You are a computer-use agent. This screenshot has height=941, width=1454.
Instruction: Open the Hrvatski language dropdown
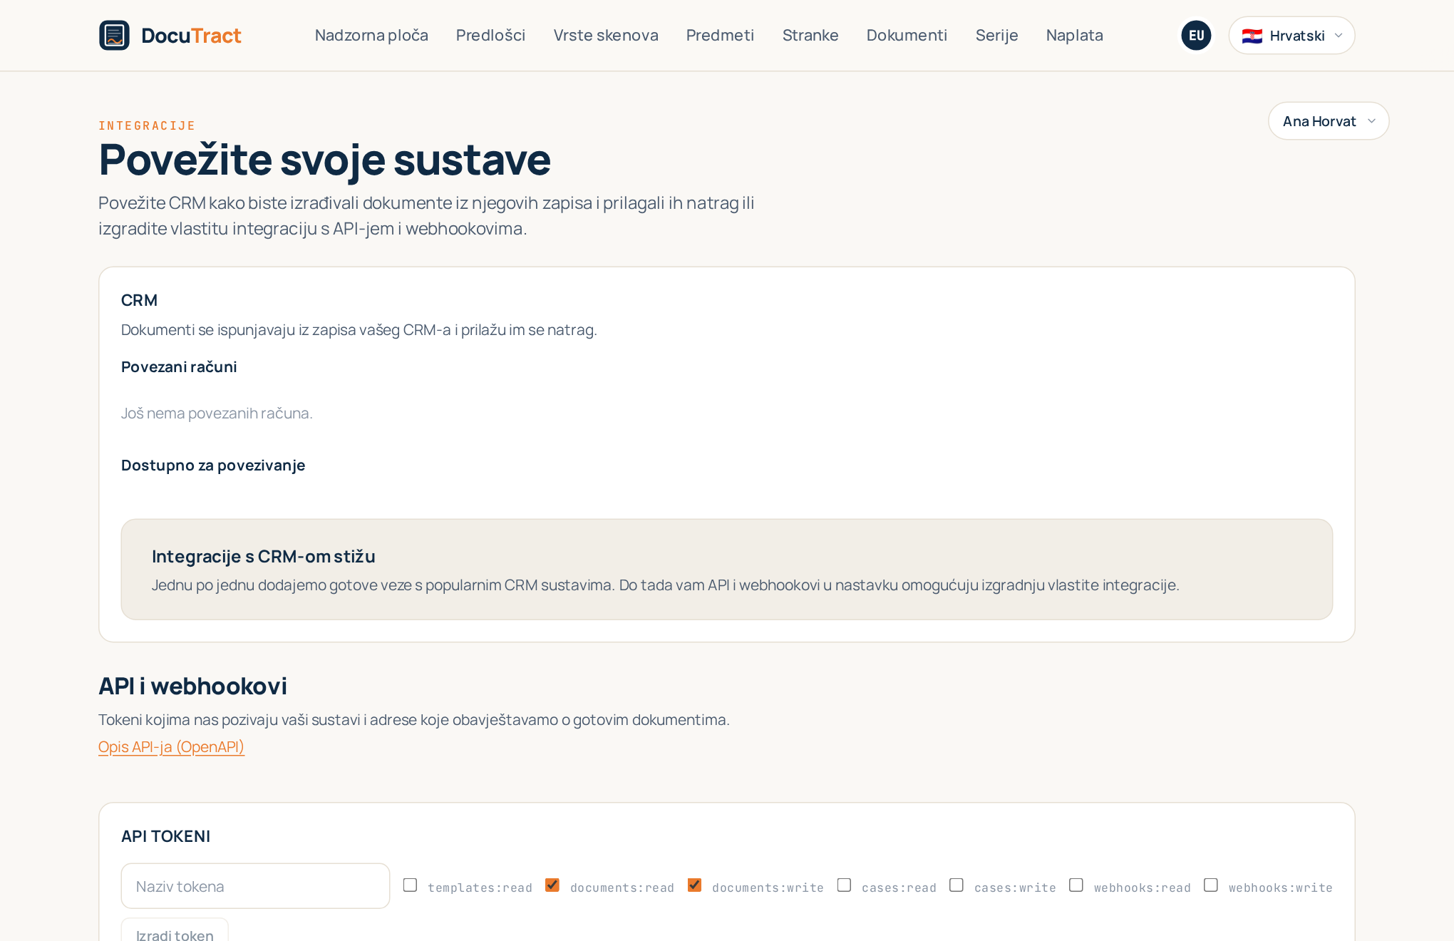(1291, 35)
